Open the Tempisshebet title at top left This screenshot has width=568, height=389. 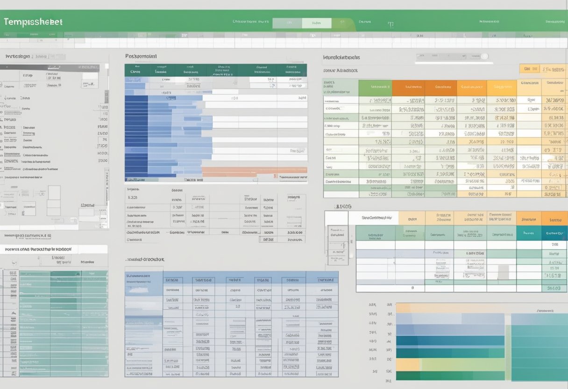[32, 22]
